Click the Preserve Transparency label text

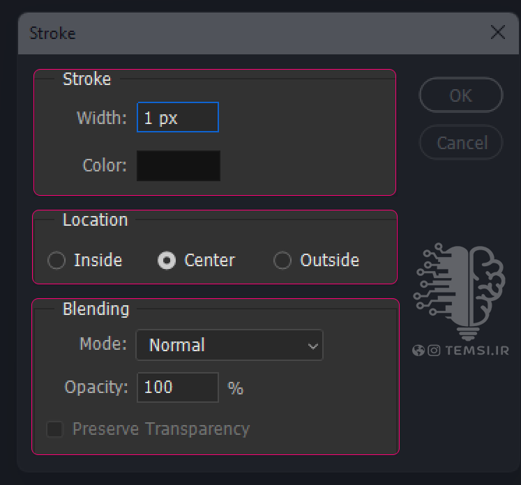tap(161, 429)
